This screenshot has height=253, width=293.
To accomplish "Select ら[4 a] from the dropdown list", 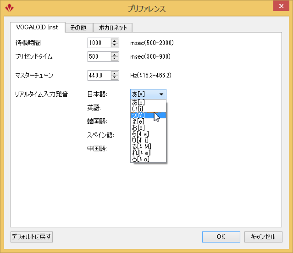I will (148, 134).
